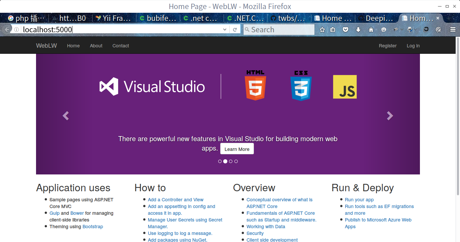Switch to the inactive 'Home …' tab
460x242 pixels.
(332, 18)
